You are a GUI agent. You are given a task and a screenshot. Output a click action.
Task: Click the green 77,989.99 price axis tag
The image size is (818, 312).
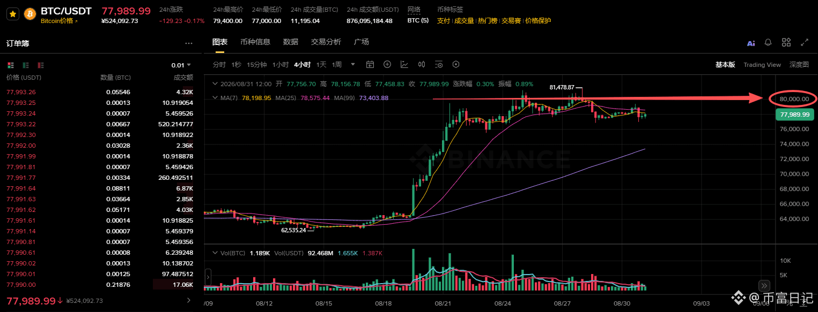794,115
